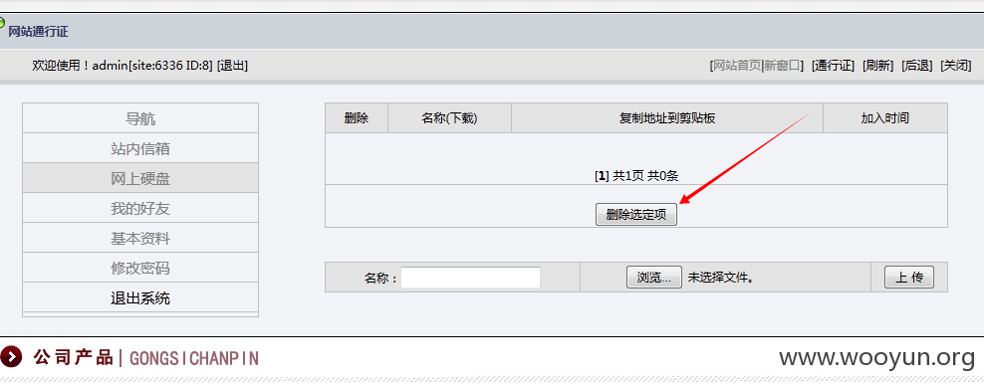Open the 网站首页 link
Screen dimensions: 984x386
coord(735,66)
